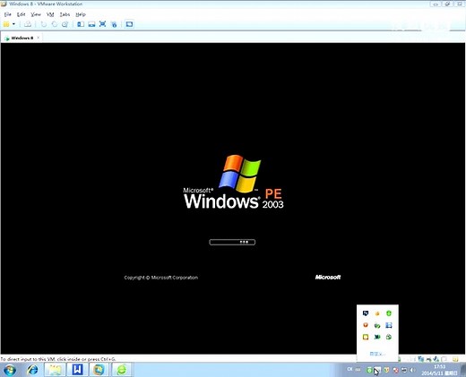466x377 pixels.
Task: Open File Explorer folder on taskbar
Action: click(x=55, y=370)
